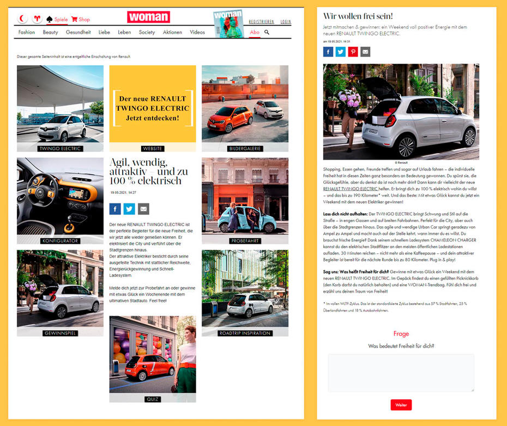Share the Agil, wendig article on Facebook
The width and height of the screenshot is (507, 426).
point(115,209)
